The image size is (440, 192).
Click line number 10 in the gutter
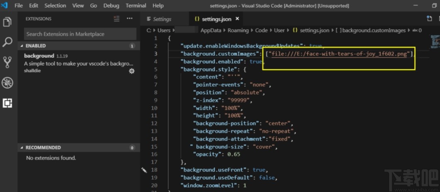coord(154,108)
